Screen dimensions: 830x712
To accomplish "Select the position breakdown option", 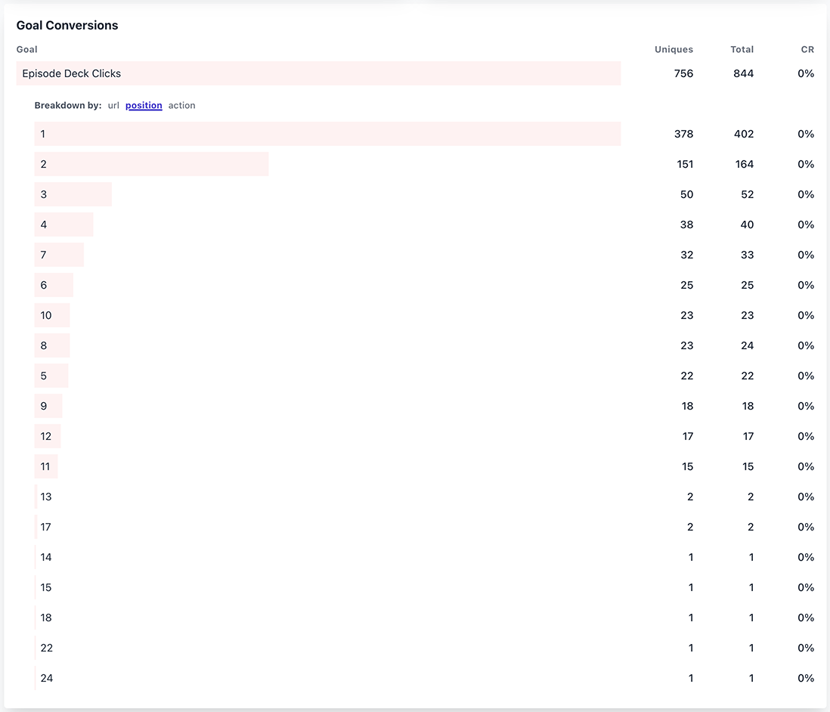I will [x=144, y=105].
